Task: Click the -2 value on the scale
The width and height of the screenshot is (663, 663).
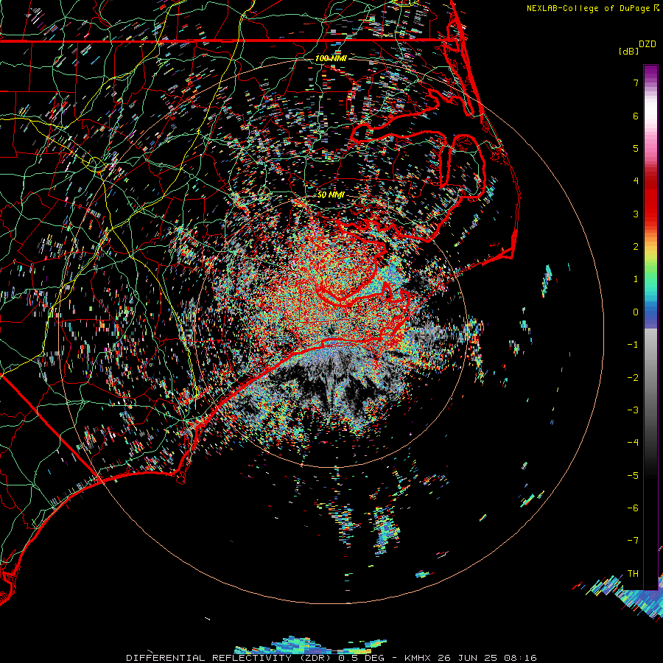Action: click(x=633, y=378)
